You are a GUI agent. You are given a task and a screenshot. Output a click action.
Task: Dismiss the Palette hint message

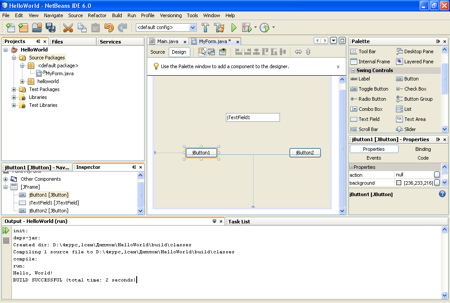338,67
